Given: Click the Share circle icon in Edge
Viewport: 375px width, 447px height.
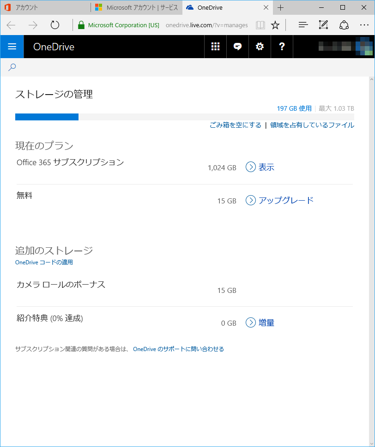Looking at the screenshot, I should [344, 25].
